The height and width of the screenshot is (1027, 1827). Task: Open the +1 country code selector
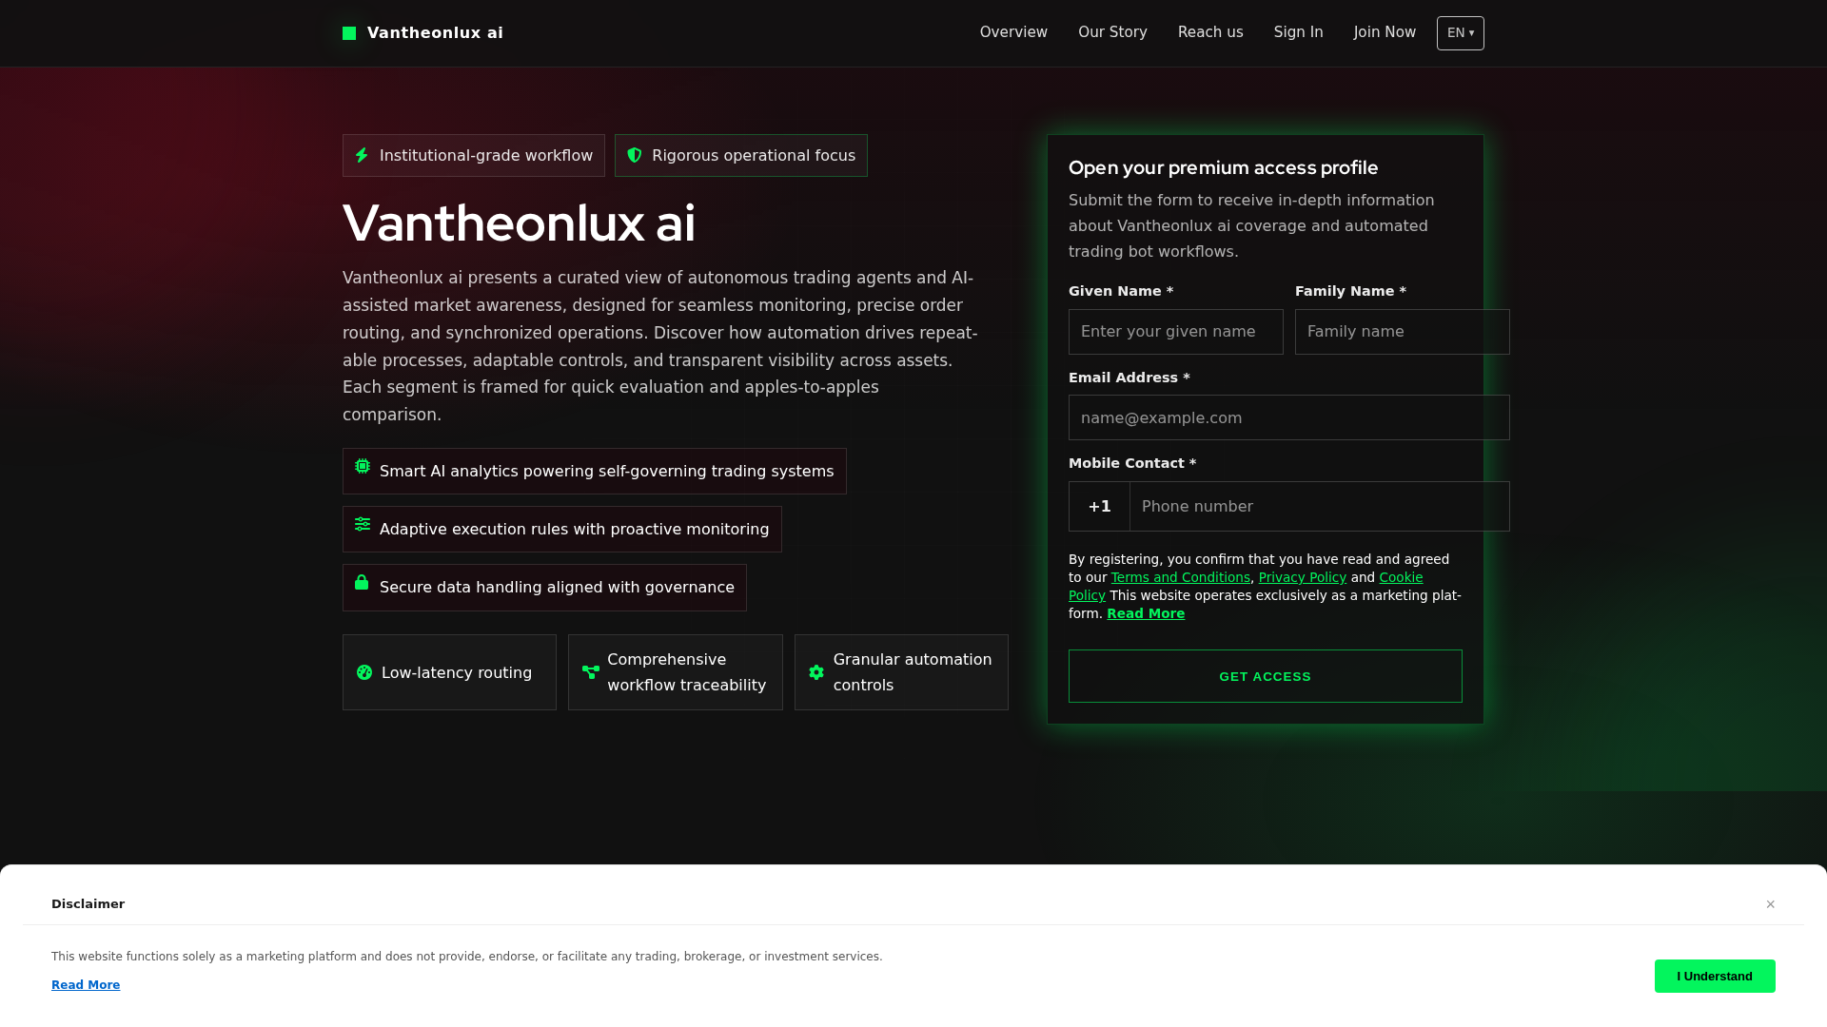coord(1099,506)
